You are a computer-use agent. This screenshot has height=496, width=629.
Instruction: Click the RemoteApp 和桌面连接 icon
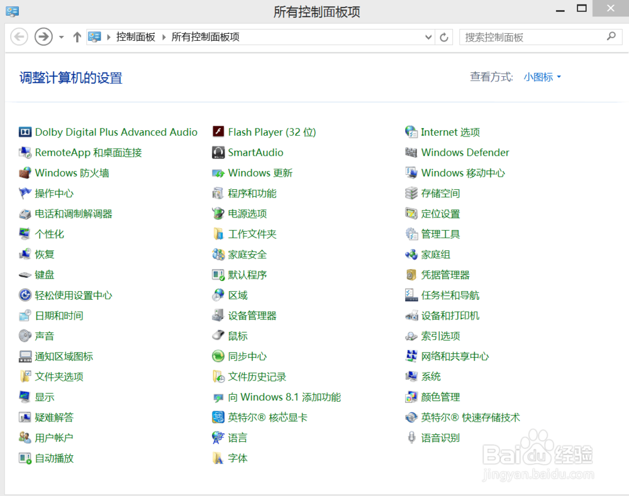(25, 152)
